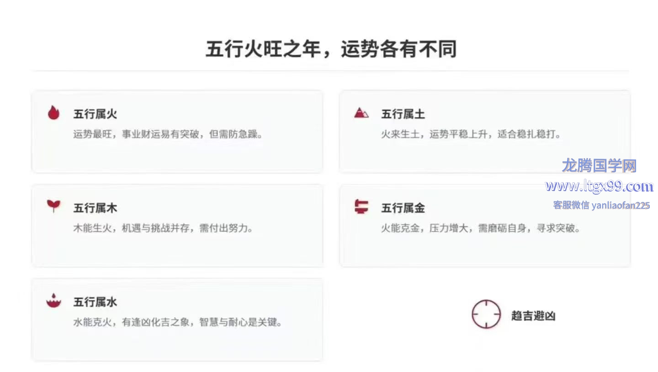Select the 五行属木 card title
This screenshot has width=658, height=372.
click(95, 208)
